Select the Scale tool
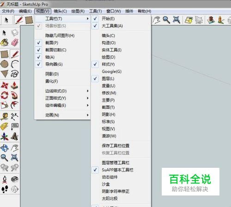This screenshot has height=207, width=231. 5,105
